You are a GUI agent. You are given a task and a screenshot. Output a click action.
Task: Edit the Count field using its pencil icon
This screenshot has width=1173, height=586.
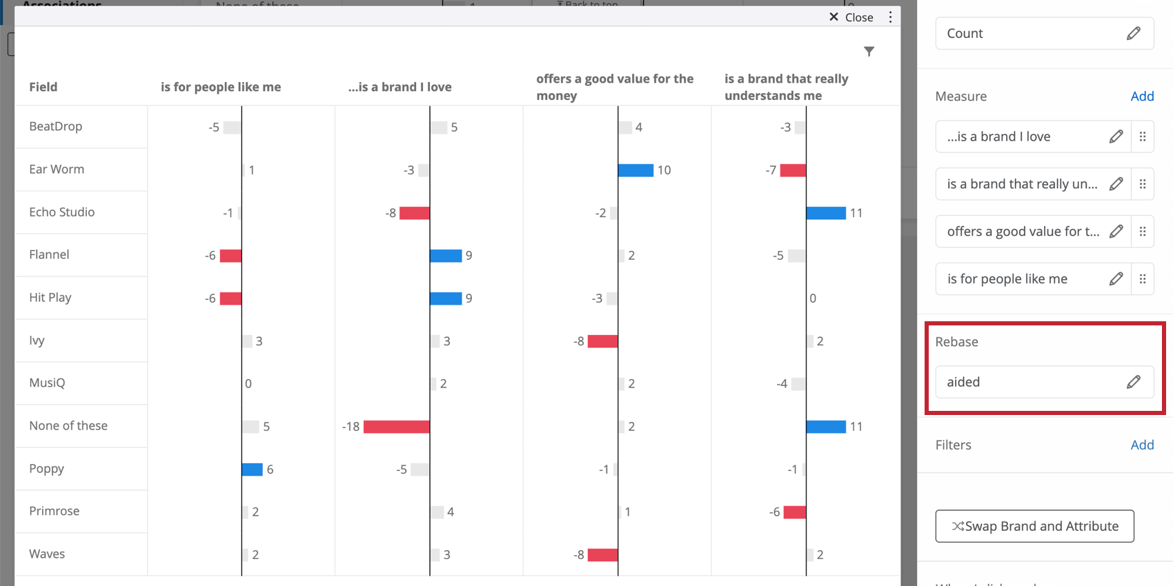[1134, 33]
